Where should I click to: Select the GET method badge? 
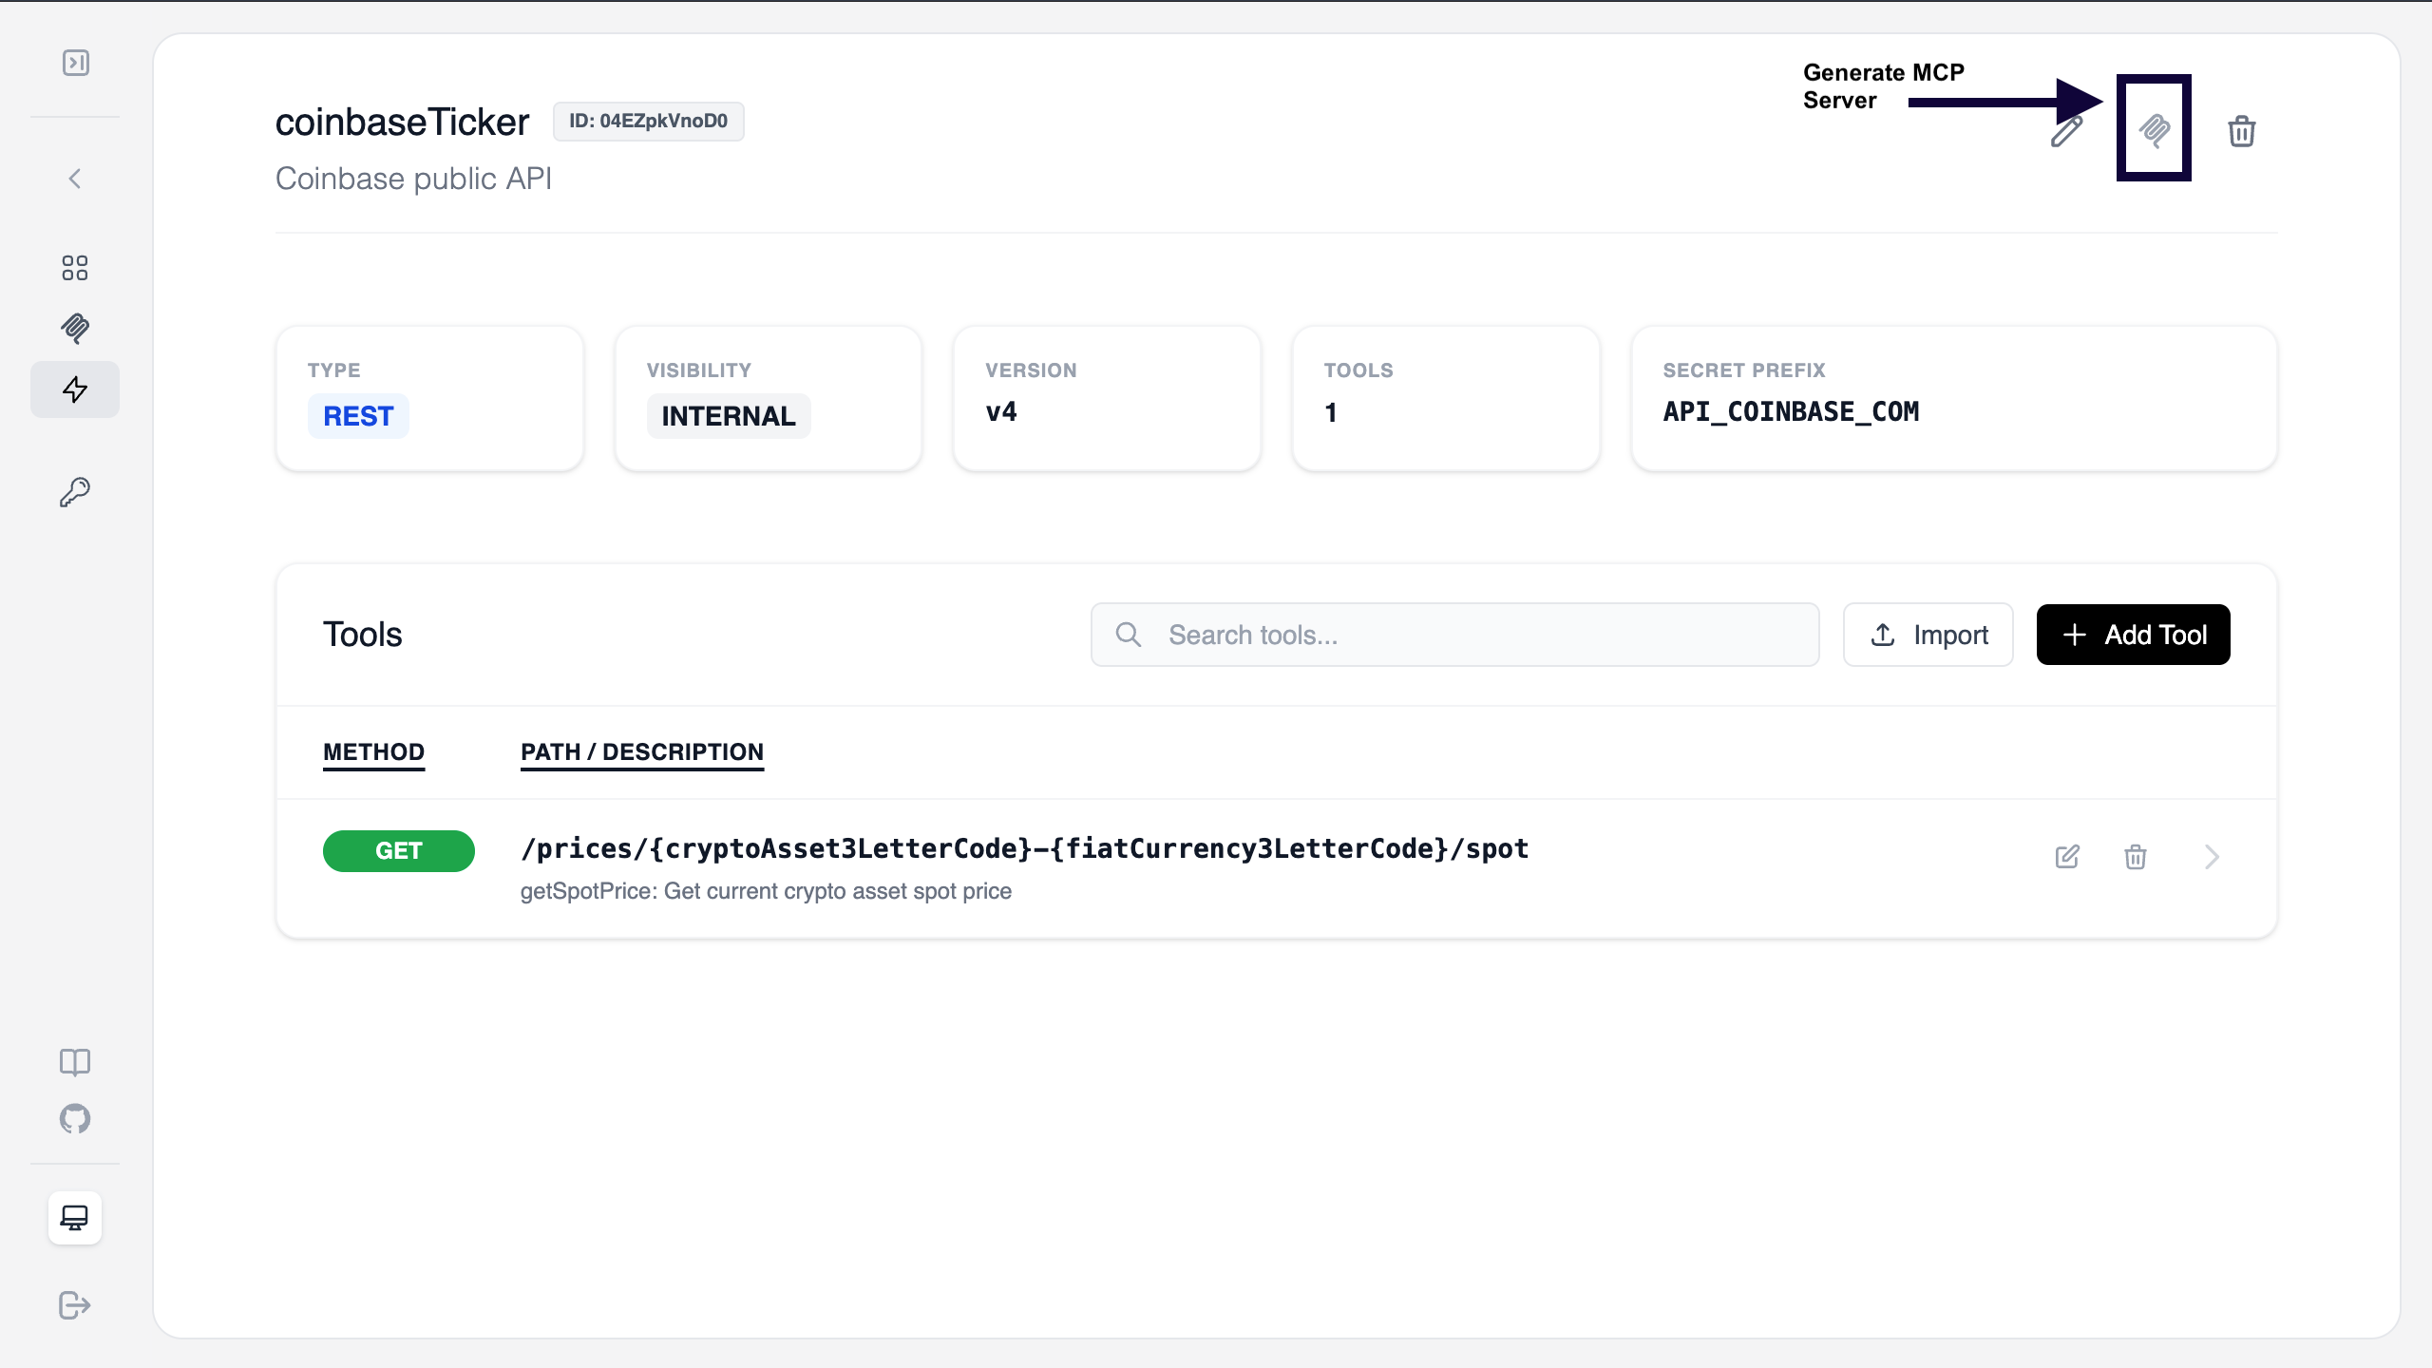[x=398, y=851]
